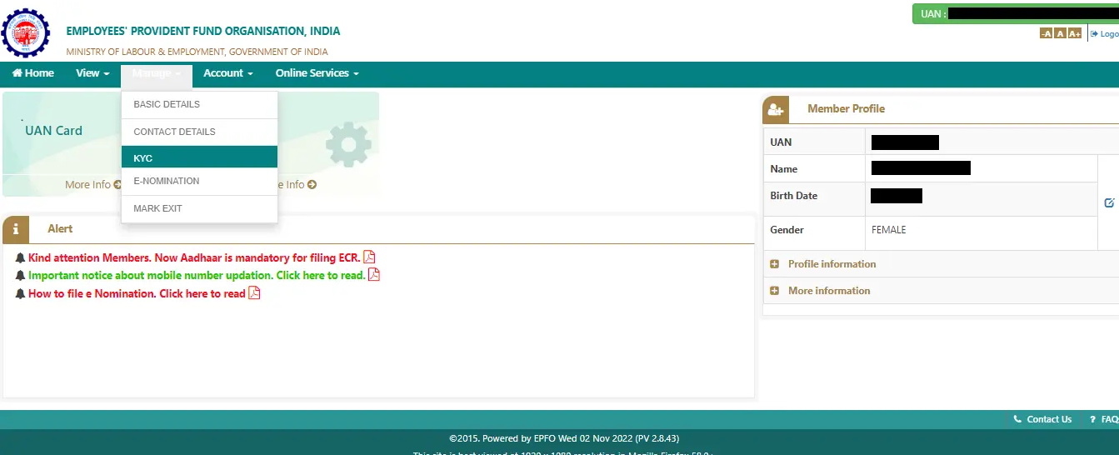The image size is (1119, 455).
Task: Open the Home menu item
Action: 33,73
